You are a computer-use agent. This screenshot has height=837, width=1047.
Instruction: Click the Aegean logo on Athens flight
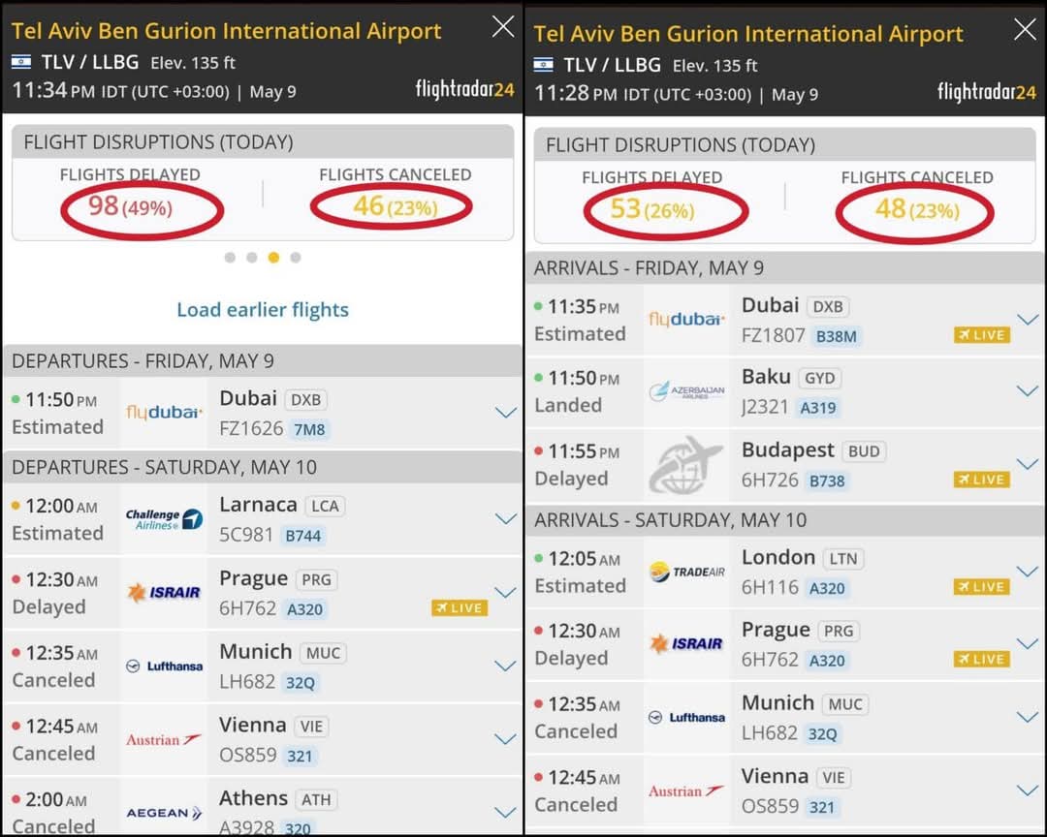click(164, 813)
